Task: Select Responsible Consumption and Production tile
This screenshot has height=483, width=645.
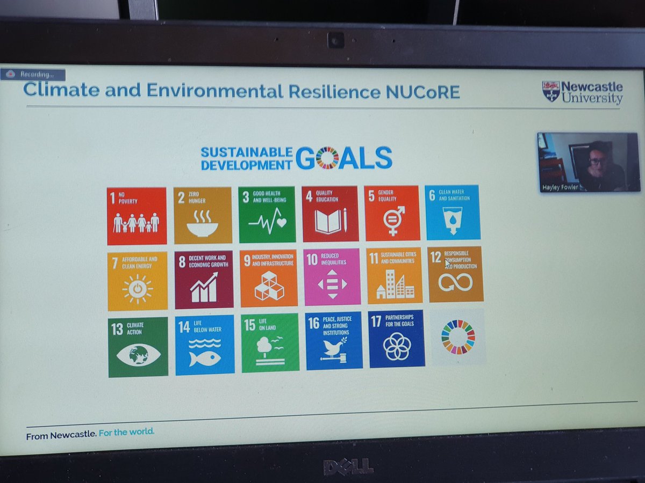Action: tap(456, 274)
